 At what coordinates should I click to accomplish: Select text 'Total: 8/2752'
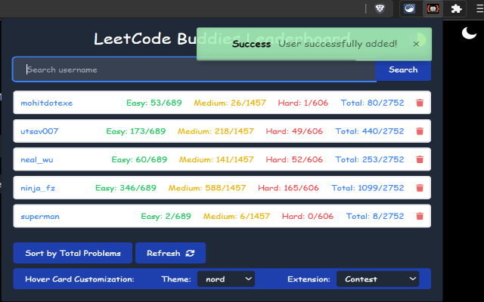click(x=375, y=217)
